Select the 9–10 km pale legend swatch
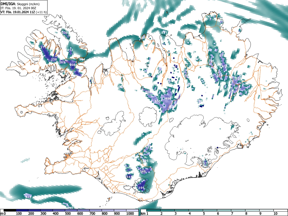 point(266,210)
